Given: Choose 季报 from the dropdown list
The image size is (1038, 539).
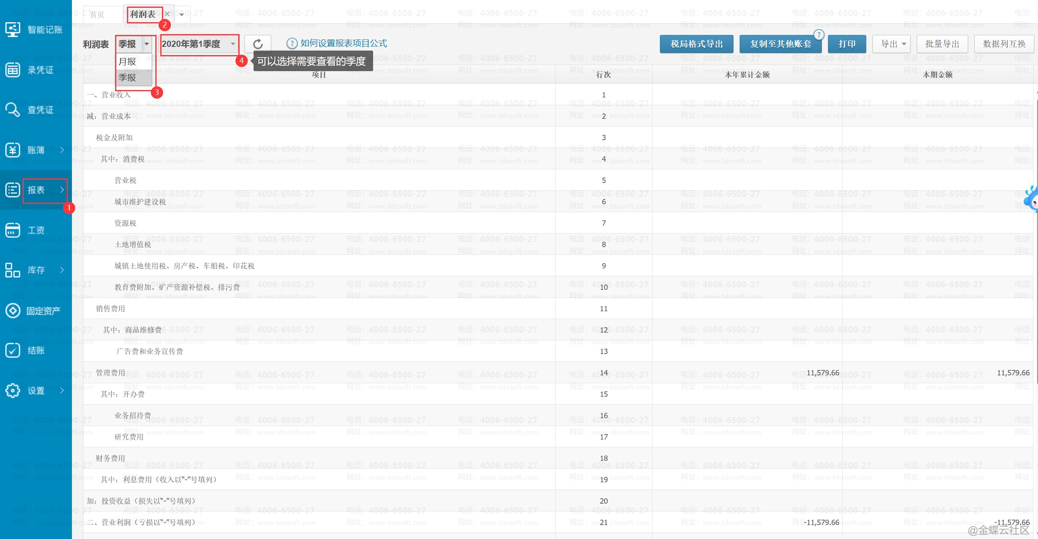Looking at the screenshot, I should (127, 78).
